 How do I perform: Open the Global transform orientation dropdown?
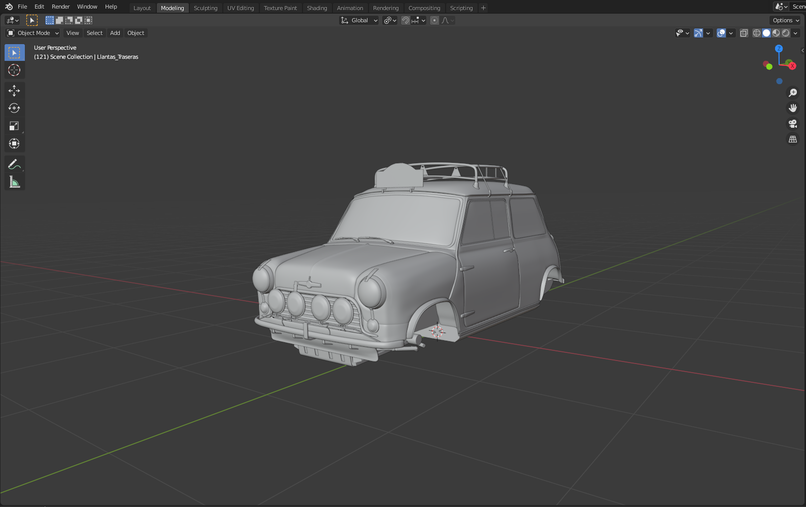coord(359,20)
